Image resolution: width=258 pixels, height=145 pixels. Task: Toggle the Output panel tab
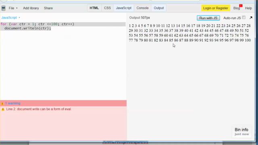pyautogui.click(x=158, y=8)
